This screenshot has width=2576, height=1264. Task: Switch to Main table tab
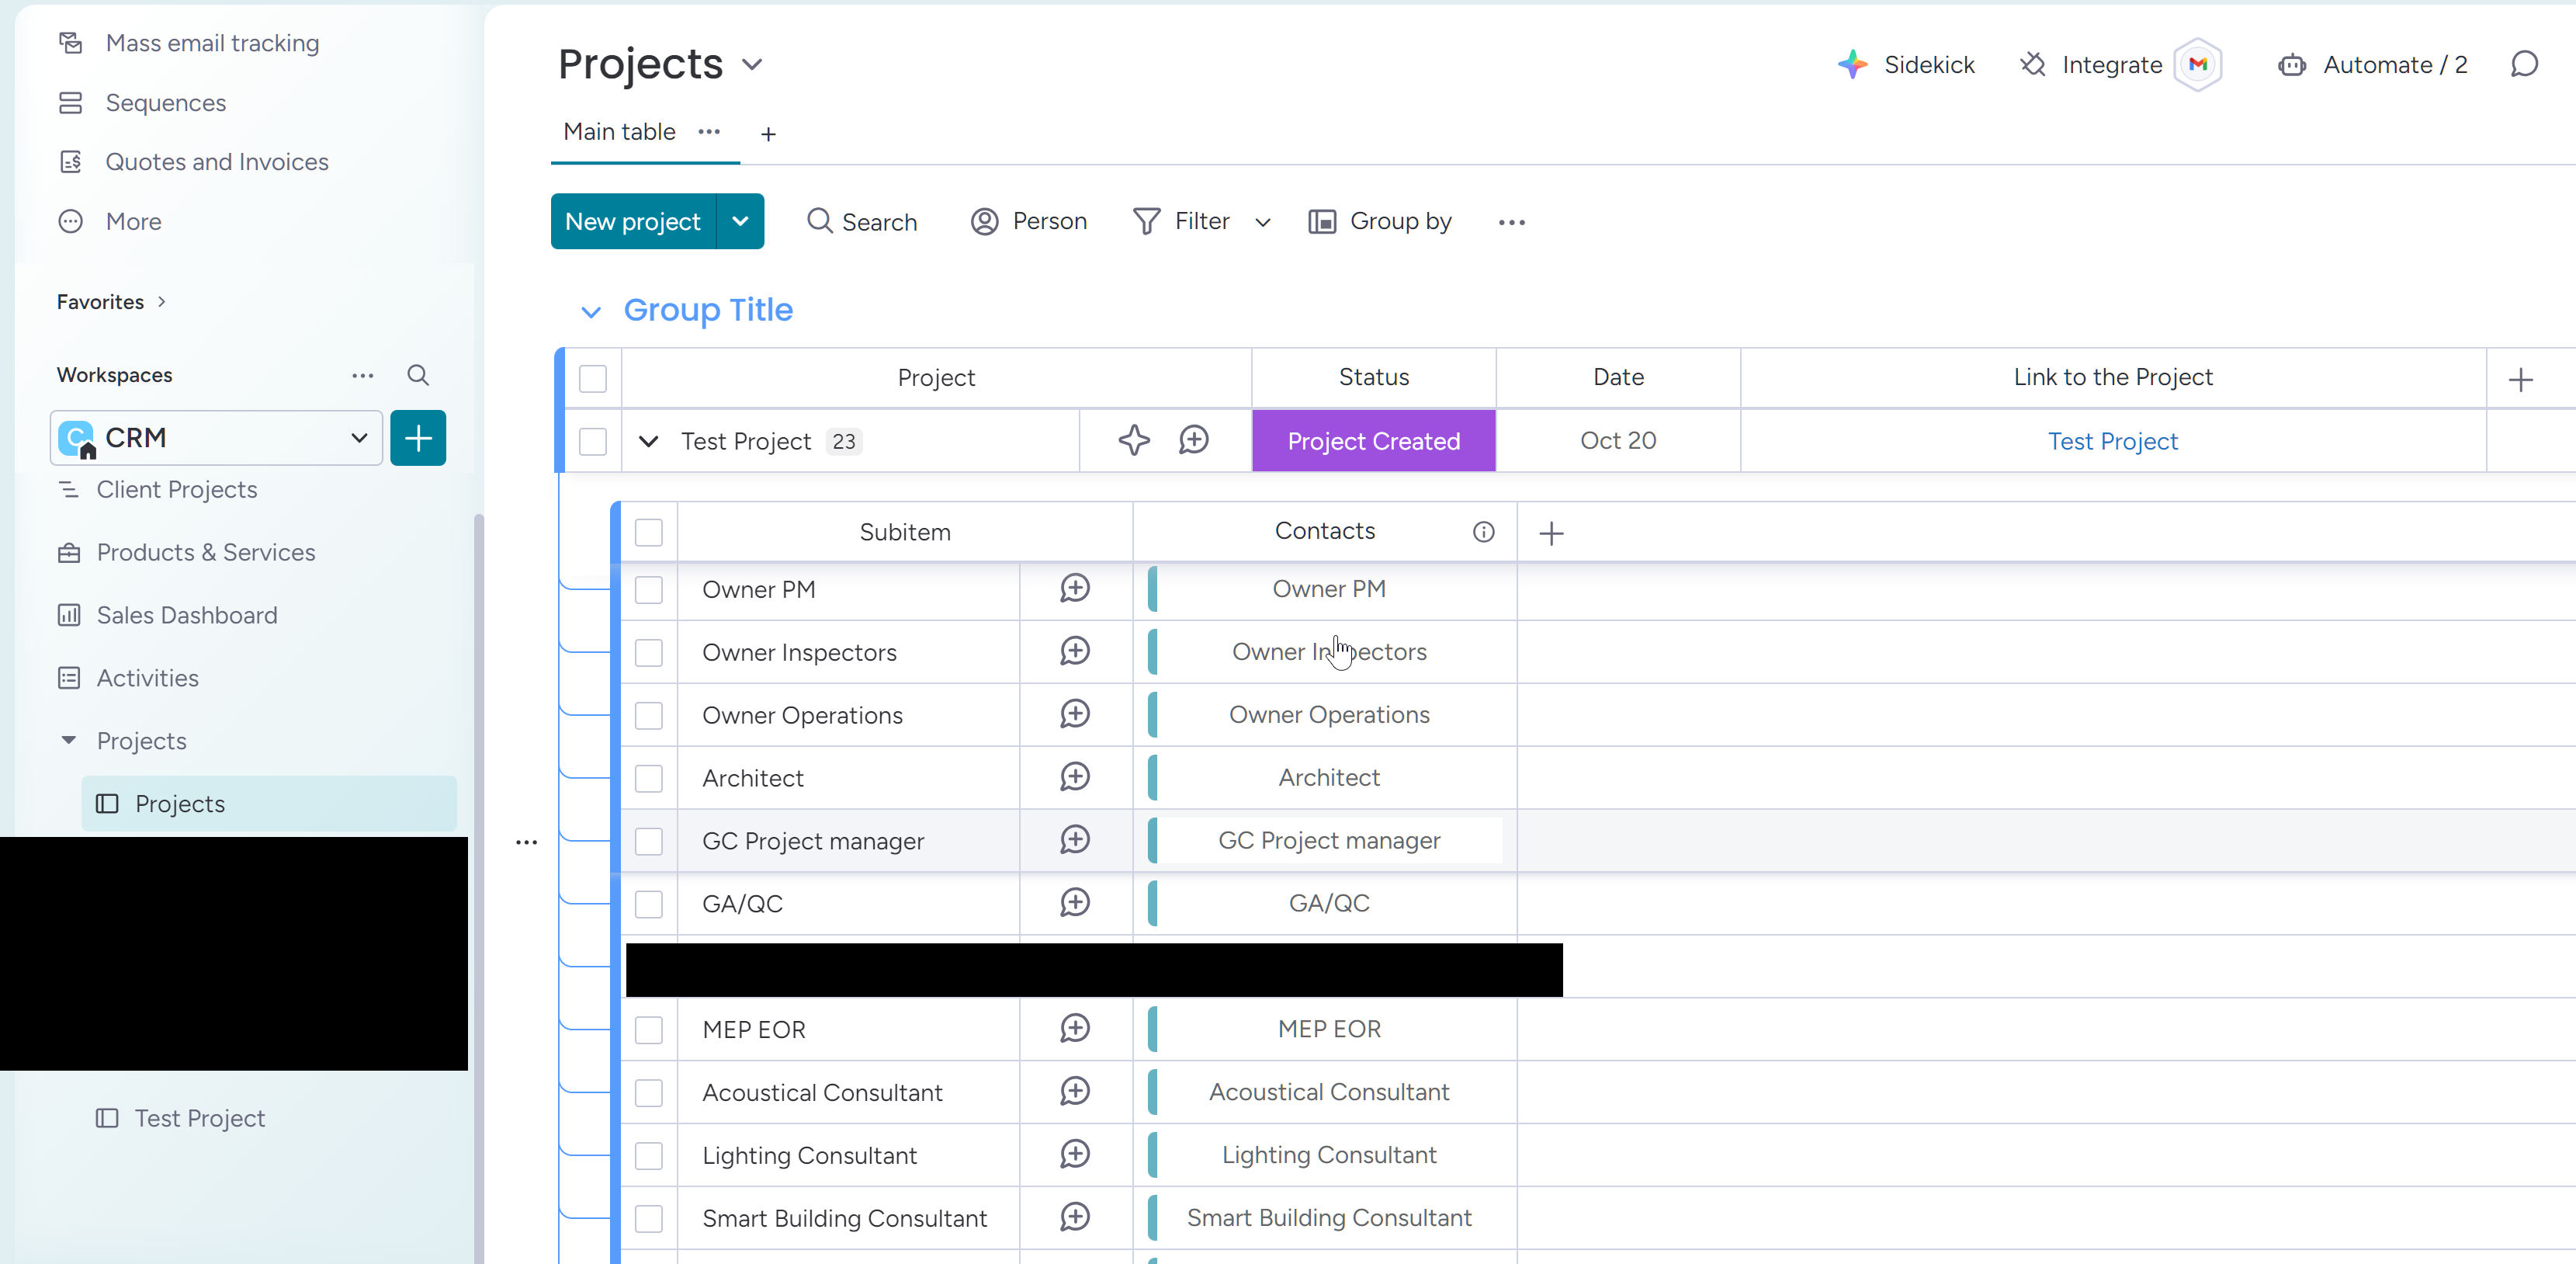click(x=619, y=132)
